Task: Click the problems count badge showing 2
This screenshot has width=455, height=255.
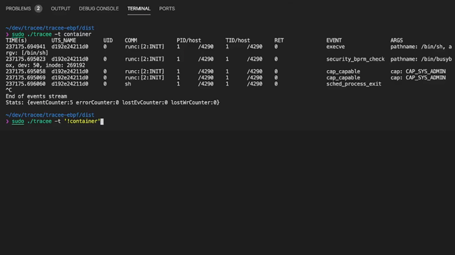Action: (x=38, y=8)
